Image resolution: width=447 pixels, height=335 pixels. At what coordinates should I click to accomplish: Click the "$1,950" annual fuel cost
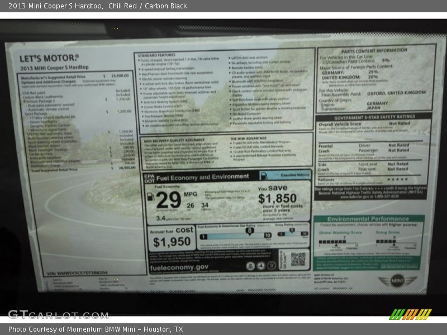[x=172, y=242]
